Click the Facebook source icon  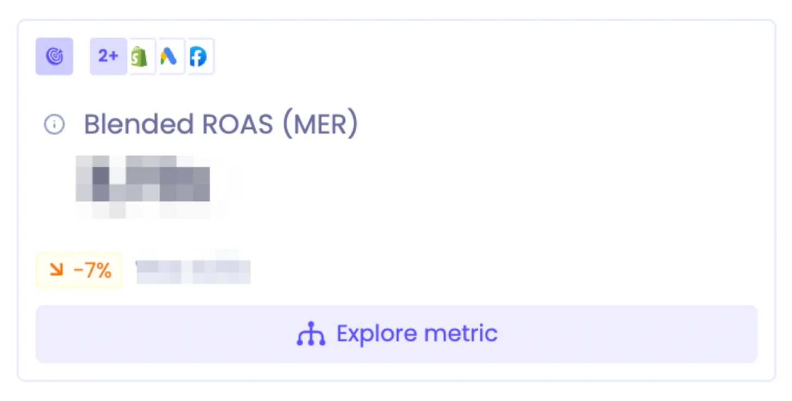(198, 56)
